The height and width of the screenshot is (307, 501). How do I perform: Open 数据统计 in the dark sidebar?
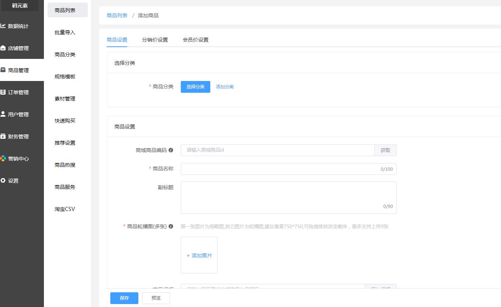click(22, 26)
